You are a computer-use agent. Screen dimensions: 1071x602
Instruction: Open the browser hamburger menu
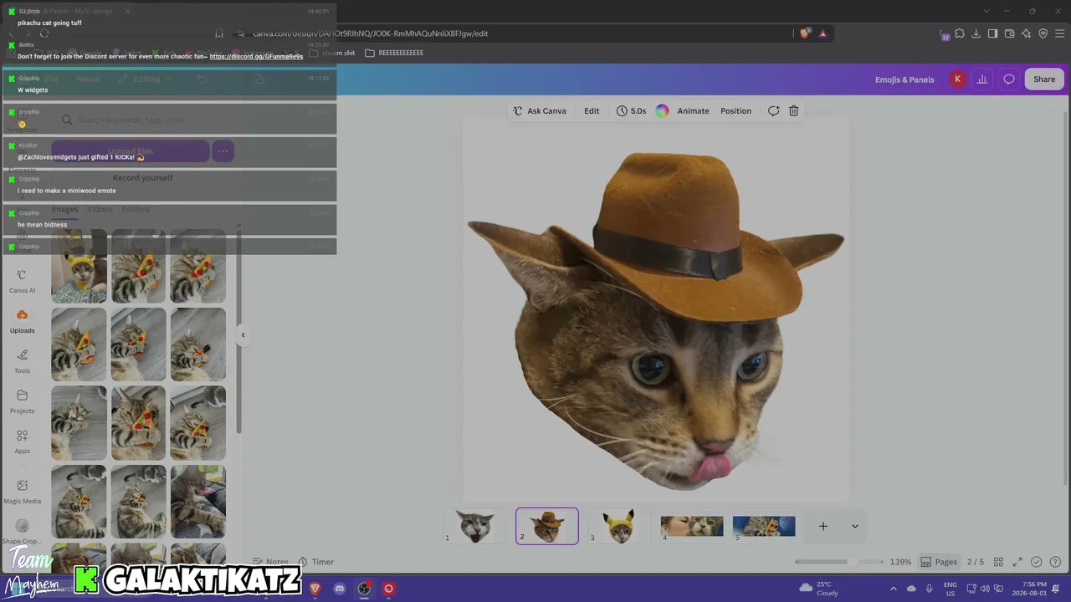[1059, 33]
